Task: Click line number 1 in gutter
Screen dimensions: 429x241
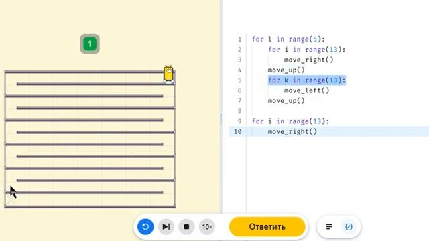Action: click(240, 39)
